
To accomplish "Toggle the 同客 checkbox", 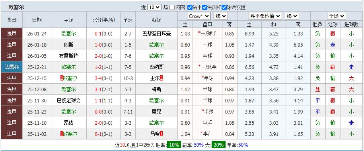I will (x=172, y=8).
